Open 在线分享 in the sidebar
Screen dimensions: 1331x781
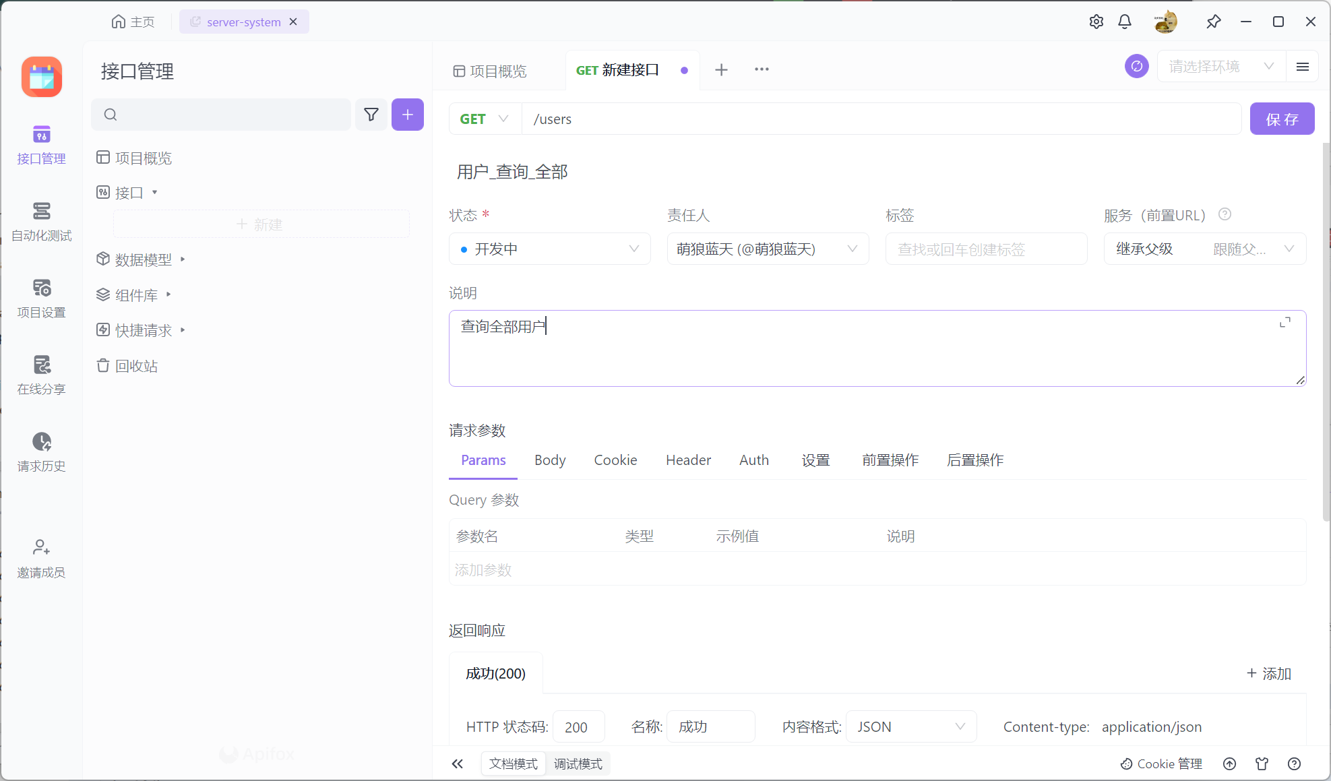point(42,375)
